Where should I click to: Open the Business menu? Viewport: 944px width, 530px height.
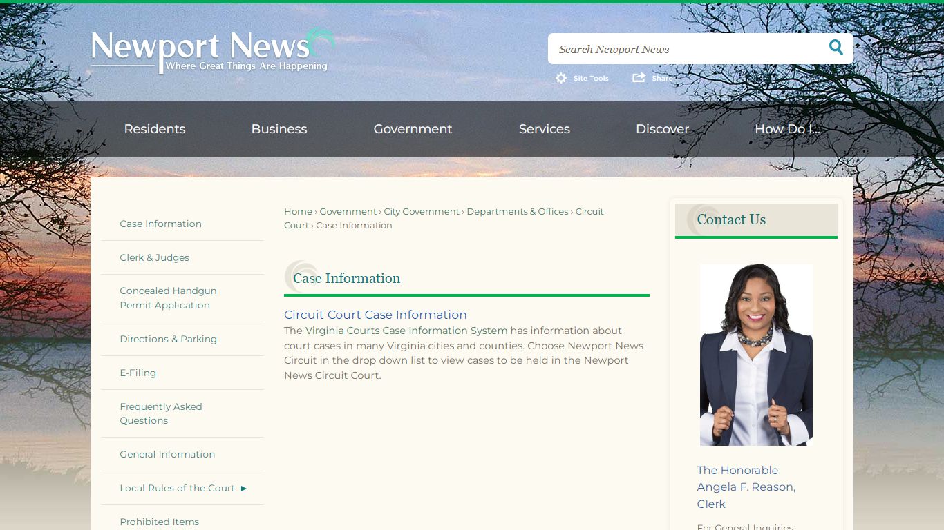click(x=279, y=129)
